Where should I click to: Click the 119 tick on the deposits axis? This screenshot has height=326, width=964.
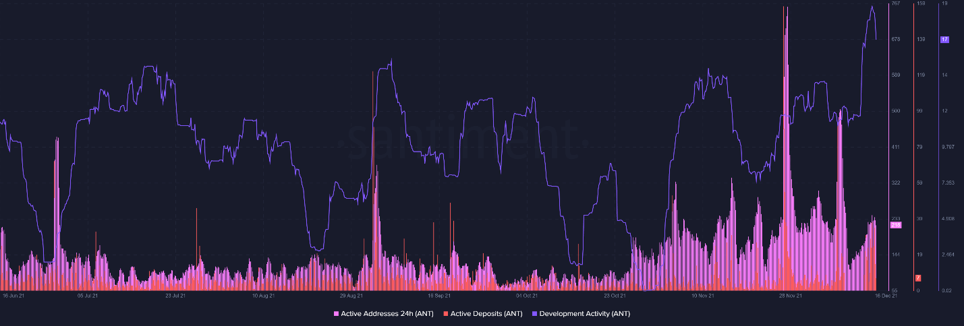(x=920, y=75)
